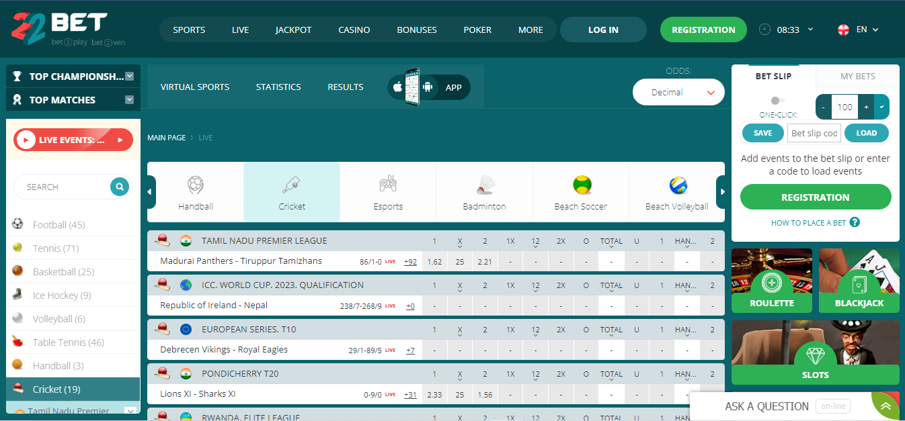The height and width of the screenshot is (421, 905).
Task: Select the Handball sport icon in carousel
Action: tap(196, 184)
